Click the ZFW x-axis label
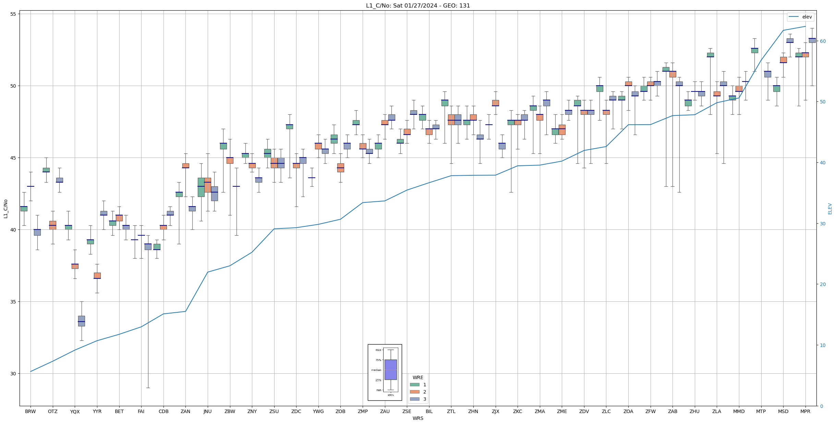 tap(651, 411)
